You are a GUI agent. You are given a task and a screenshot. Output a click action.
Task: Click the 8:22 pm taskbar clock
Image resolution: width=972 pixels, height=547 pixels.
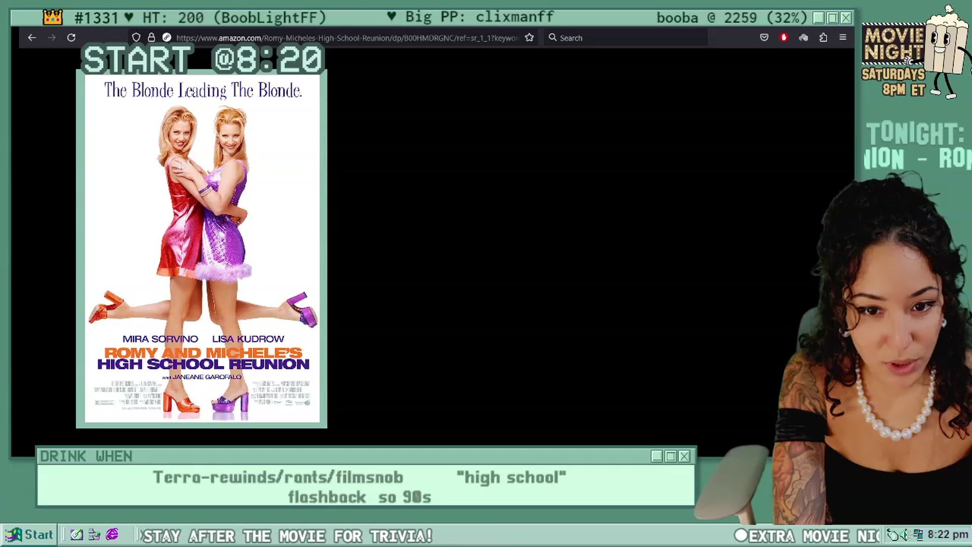point(947,535)
